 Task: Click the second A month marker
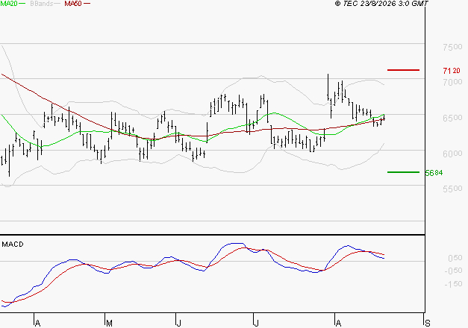coord(338,324)
